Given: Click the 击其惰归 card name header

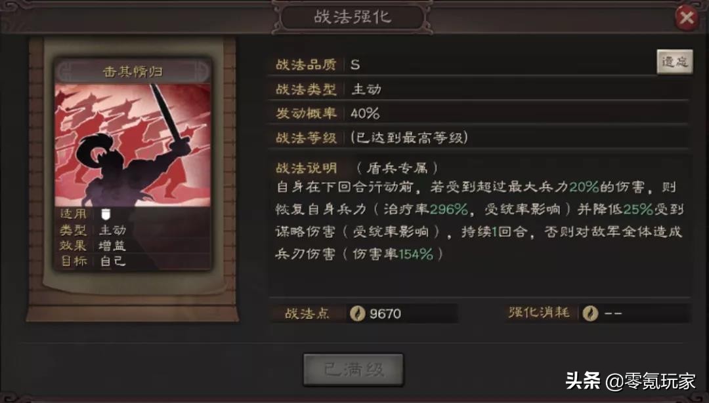Looking at the screenshot, I should [133, 71].
